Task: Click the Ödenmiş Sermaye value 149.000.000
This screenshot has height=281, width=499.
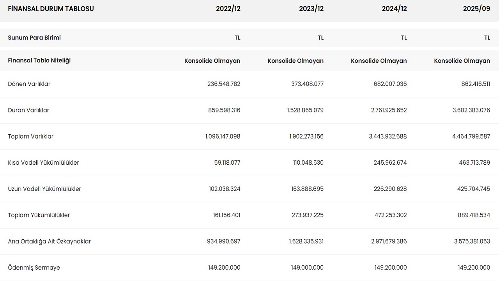Action: click(x=307, y=267)
